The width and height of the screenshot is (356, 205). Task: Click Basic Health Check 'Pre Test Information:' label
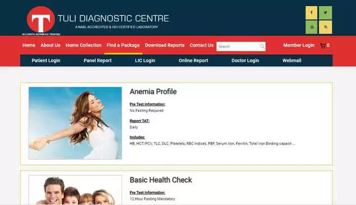click(x=147, y=193)
